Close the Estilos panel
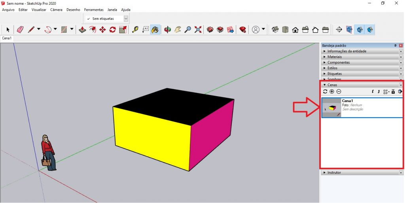 401,68
